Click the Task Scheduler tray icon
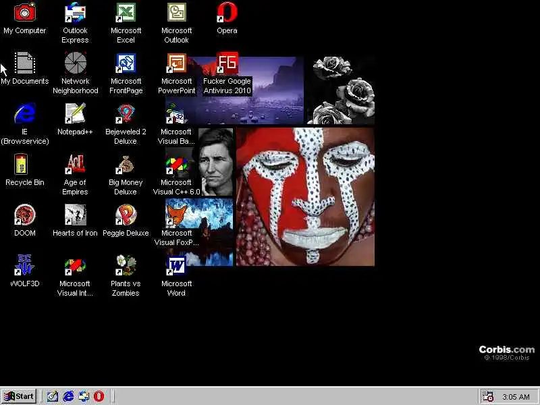 pos(487,396)
